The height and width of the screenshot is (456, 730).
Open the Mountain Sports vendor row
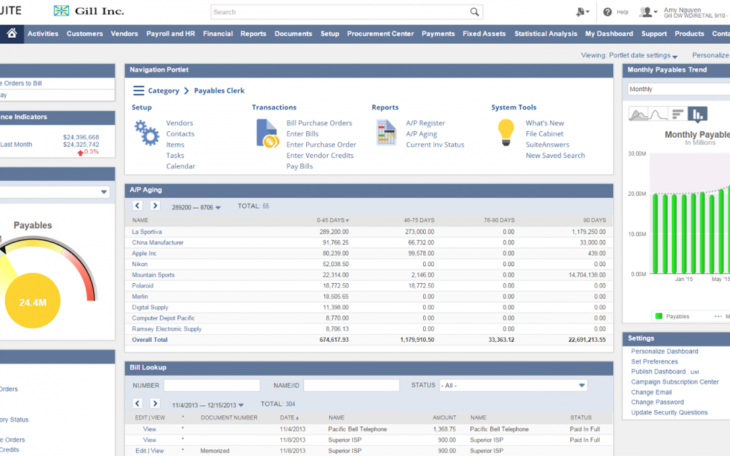[x=153, y=275]
